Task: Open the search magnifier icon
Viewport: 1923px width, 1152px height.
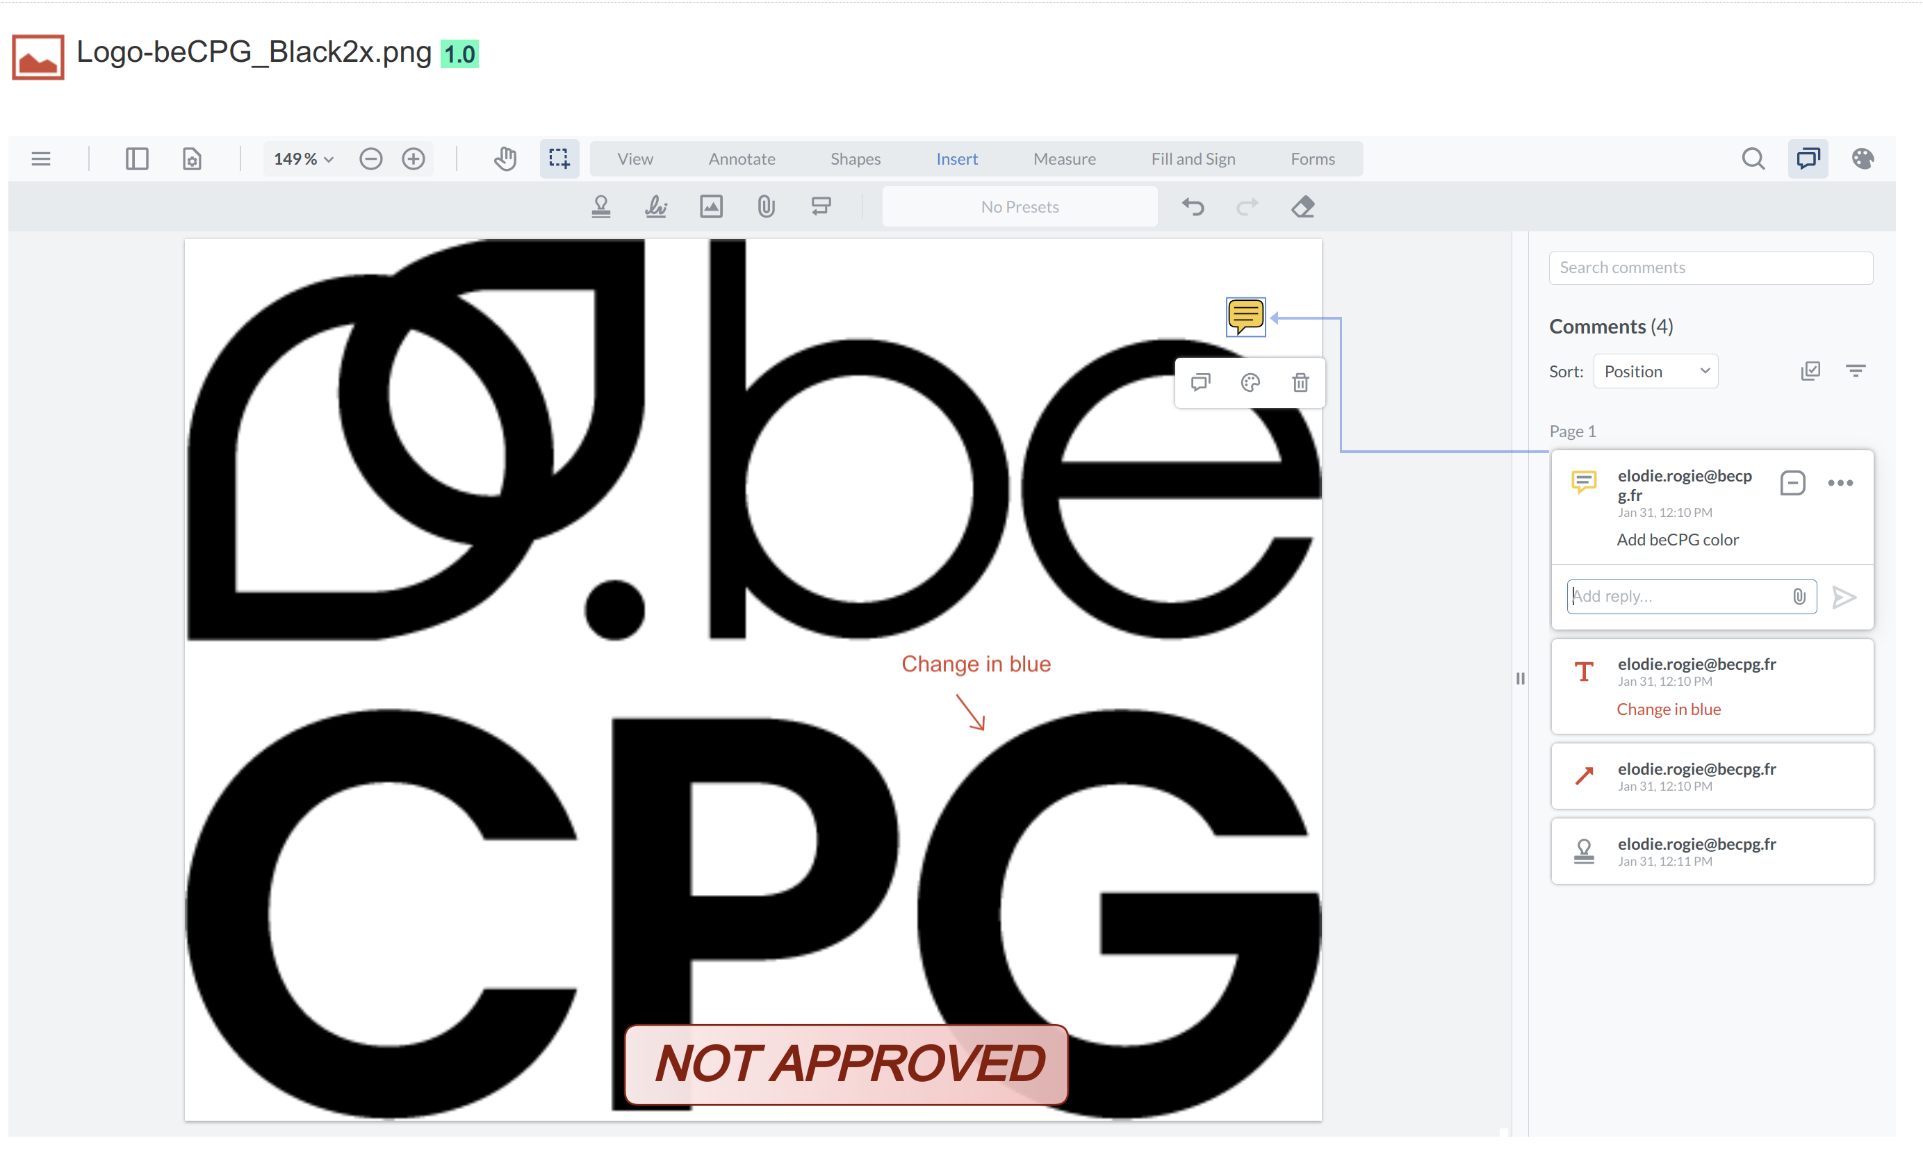Action: 1753,159
